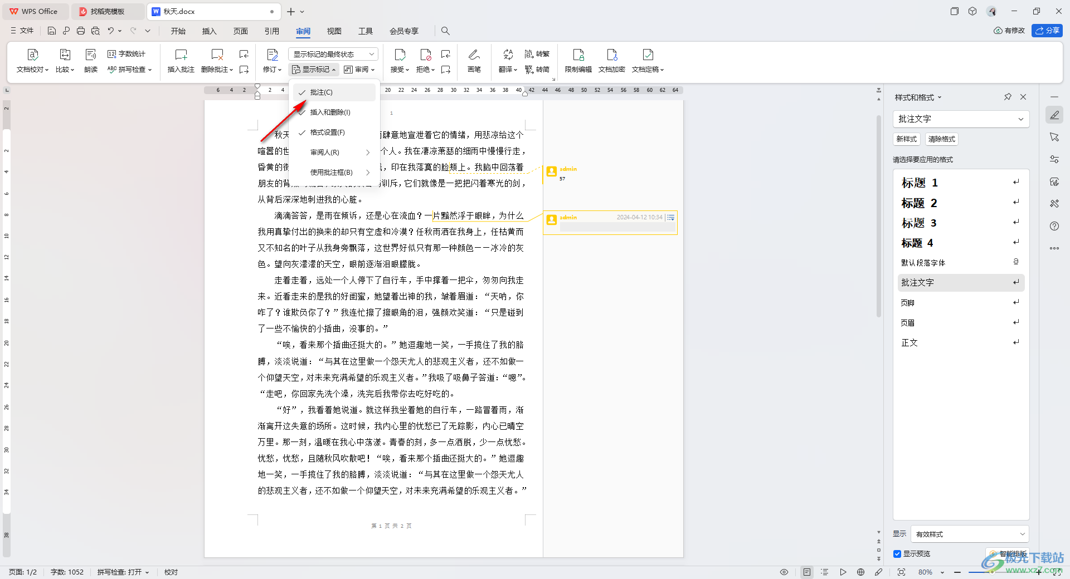The width and height of the screenshot is (1070, 579).
Task: Click the 分享 share button
Action: [x=1047, y=31]
